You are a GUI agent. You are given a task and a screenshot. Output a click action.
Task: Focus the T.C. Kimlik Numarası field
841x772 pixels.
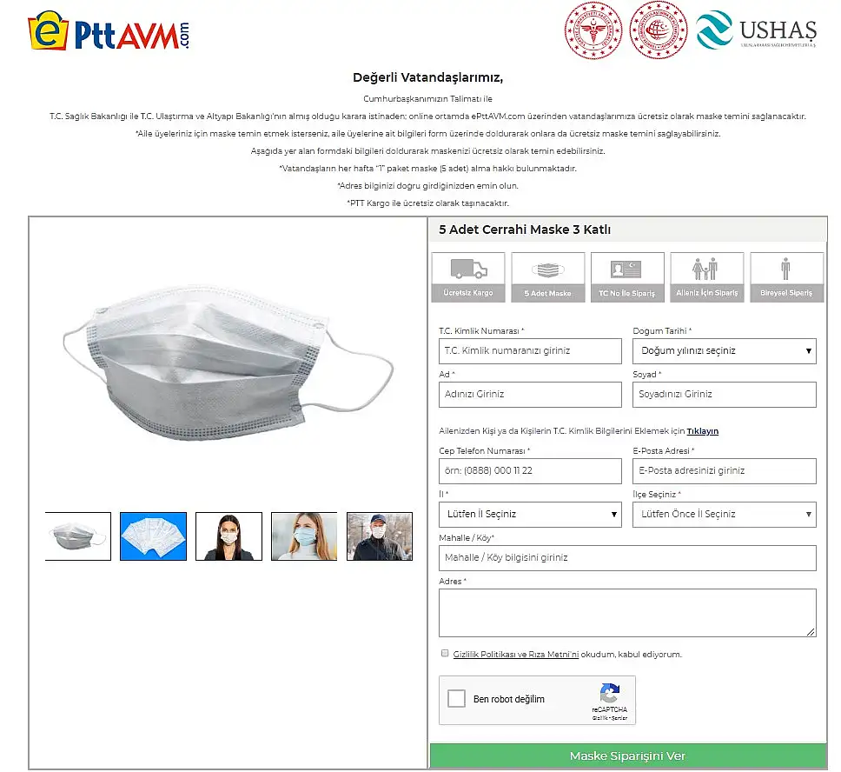[x=530, y=351]
